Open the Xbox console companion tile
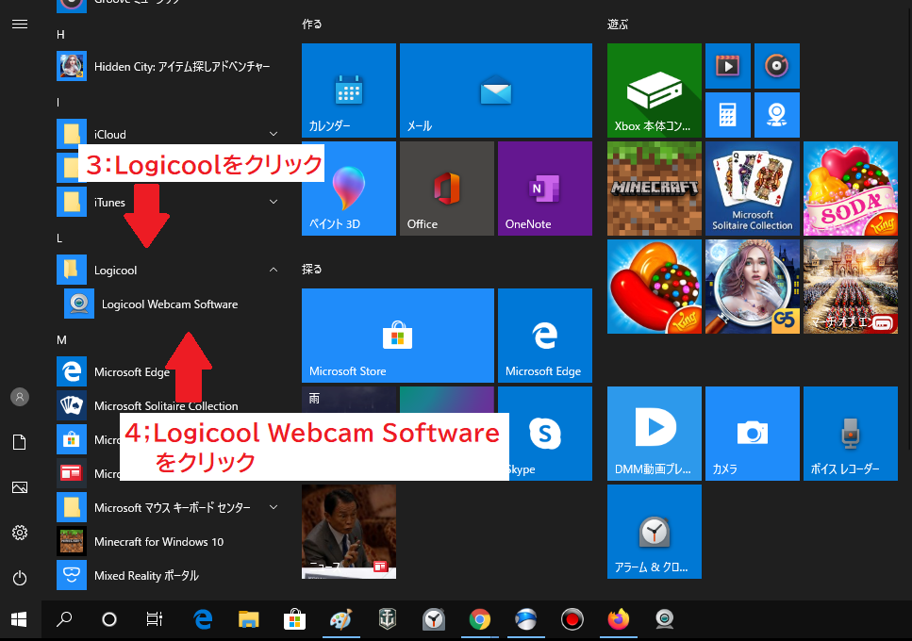Image resolution: width=912 pixels, height=641 pixels. [x=655, y=90]
